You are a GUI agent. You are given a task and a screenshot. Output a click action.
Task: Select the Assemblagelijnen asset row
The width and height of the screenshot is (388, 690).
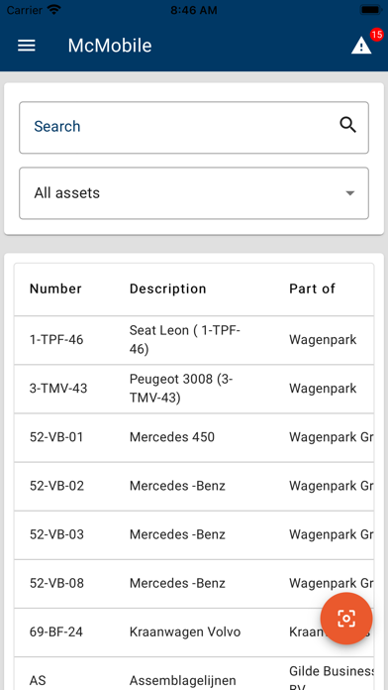click(194, 674)
